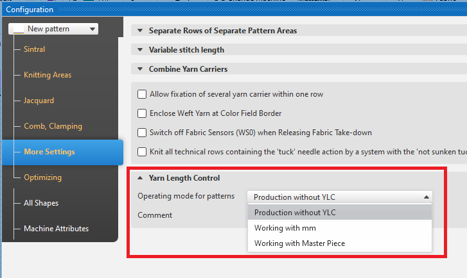This screenshot has height=278, width=467.
Task: Enable fixation of several yarn carriers checkbox
Action: [143, 94]
